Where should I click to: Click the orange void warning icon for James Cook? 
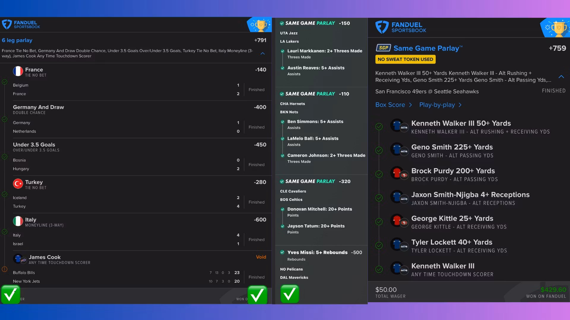[5, 269]
